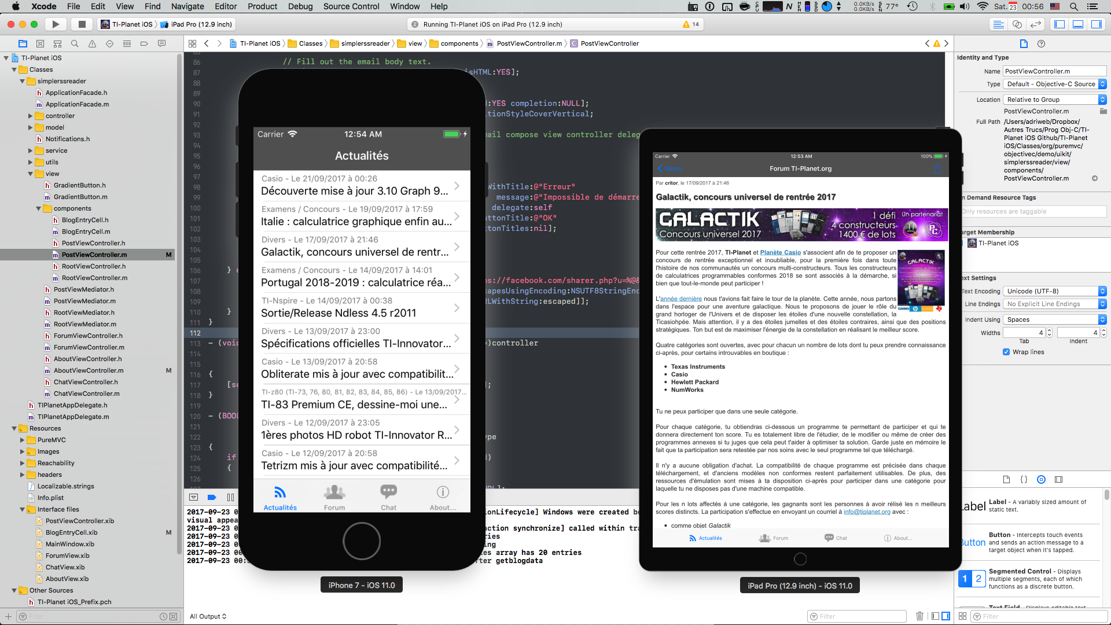1111x625 pixels.
Task: Open the All Output console selector
Action: (x=208, y=616)
